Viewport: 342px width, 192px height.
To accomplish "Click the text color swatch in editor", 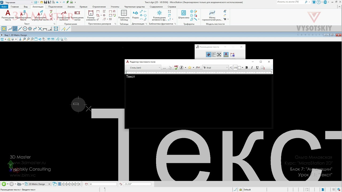I will click(x=239, y=68).
